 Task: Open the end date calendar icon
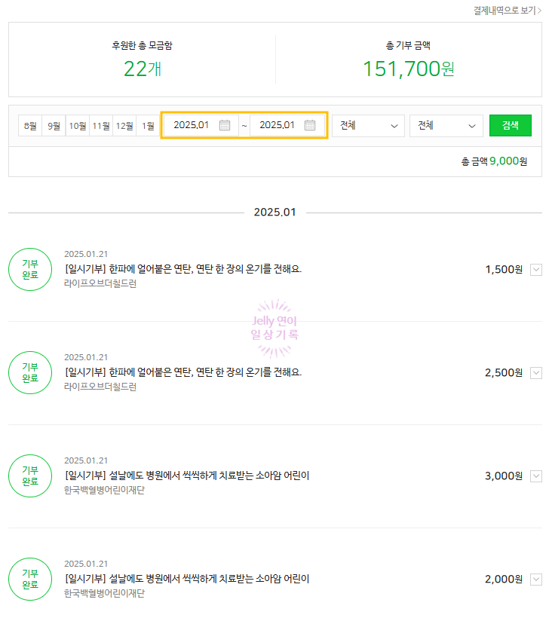coord(310,125)
